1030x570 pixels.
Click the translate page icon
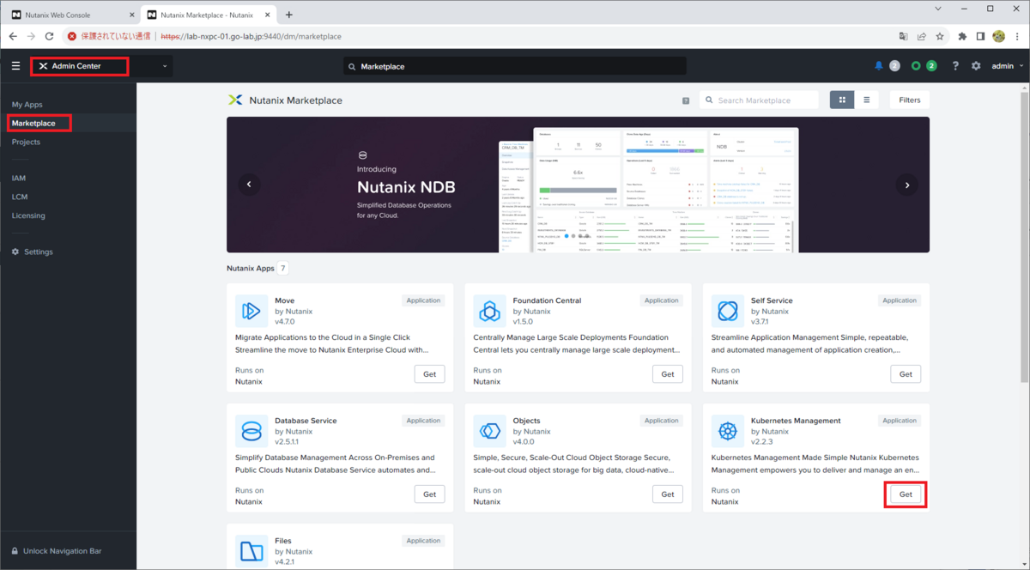coord(903,37)
